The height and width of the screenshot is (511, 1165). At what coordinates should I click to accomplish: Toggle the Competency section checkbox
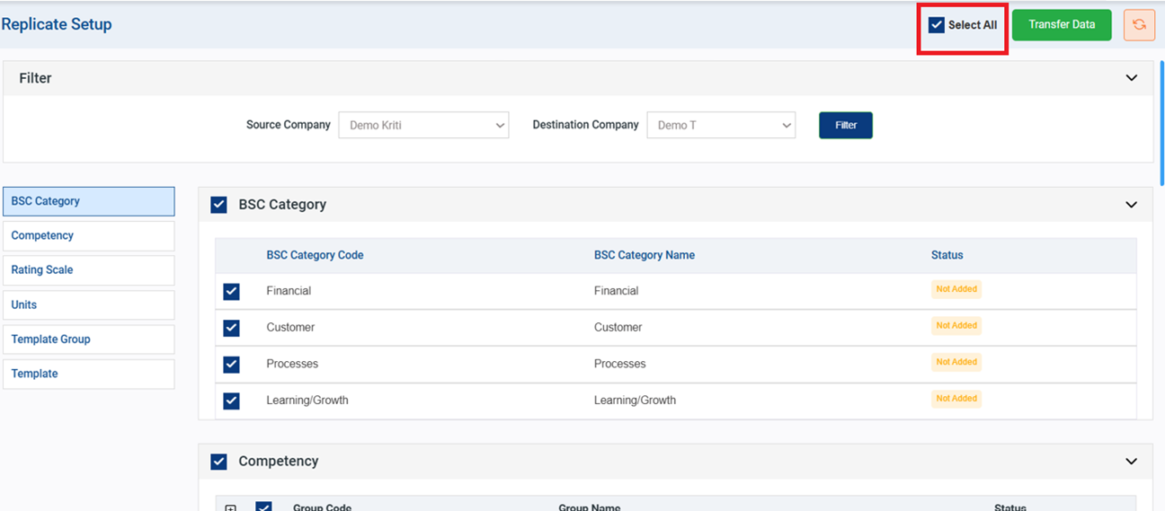tap(218, 462)
